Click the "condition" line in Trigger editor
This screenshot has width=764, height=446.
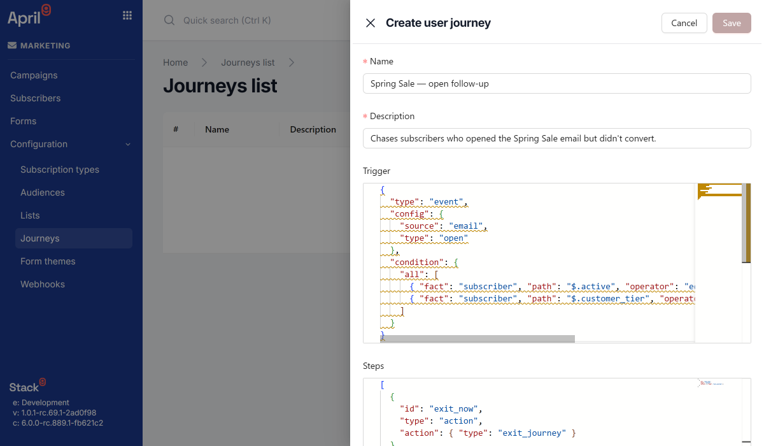[424, 263]
